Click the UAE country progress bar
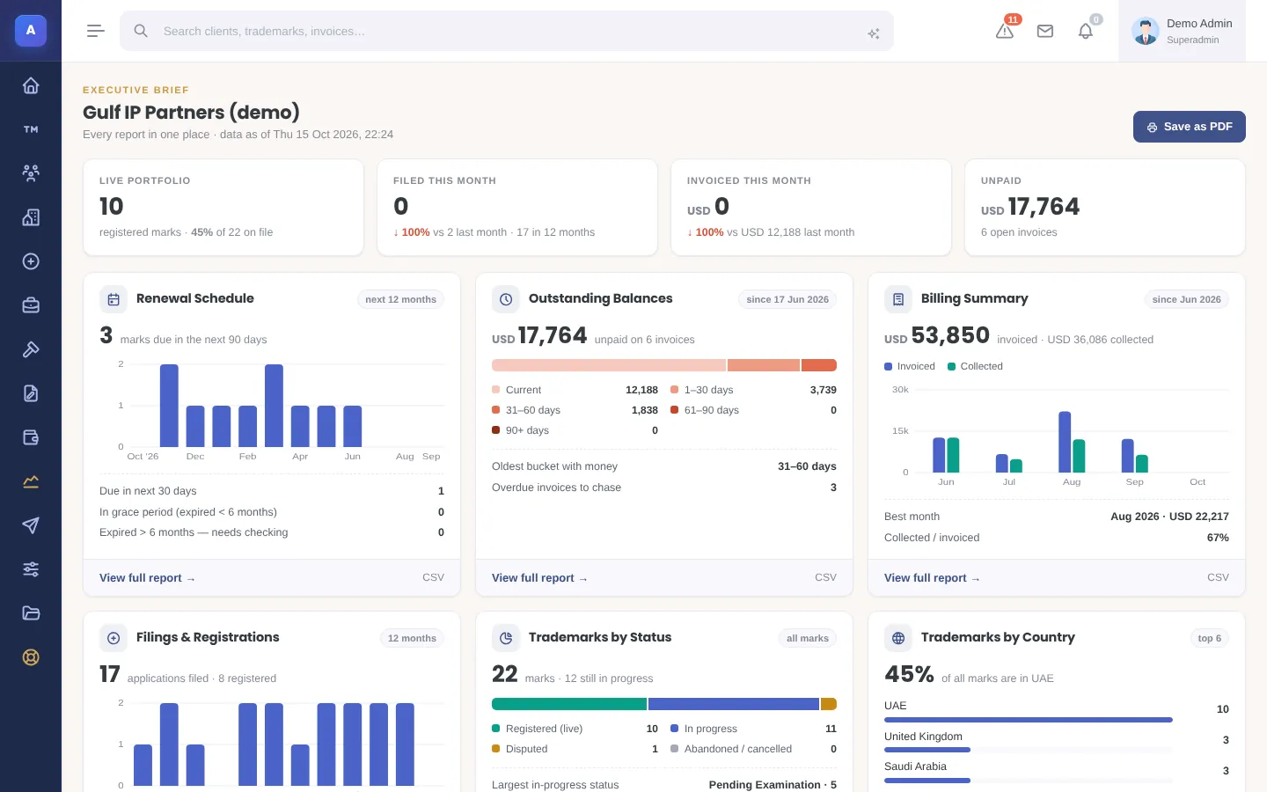This screenshot has height=792, width=1267. coord(1029,720)
